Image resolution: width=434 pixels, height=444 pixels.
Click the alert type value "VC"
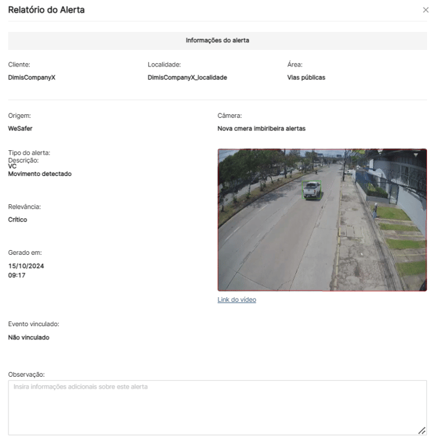12,166
